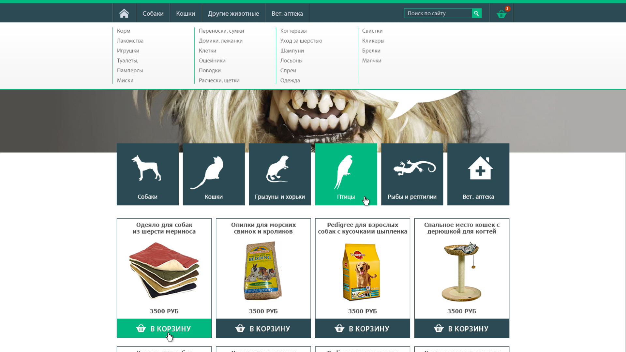Open Другие животные menu item
Screen dimensions: 626x352
(x=233, y=13)
